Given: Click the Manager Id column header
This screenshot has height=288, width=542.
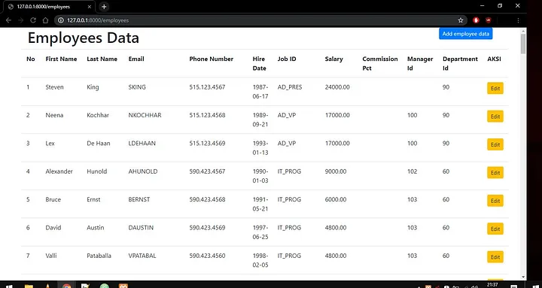Looking at the screenshot, I should (x=420, y=63).
